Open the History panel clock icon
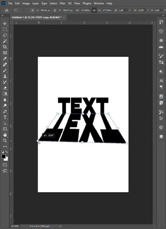 pyautogui.click(x=161, y=31)
